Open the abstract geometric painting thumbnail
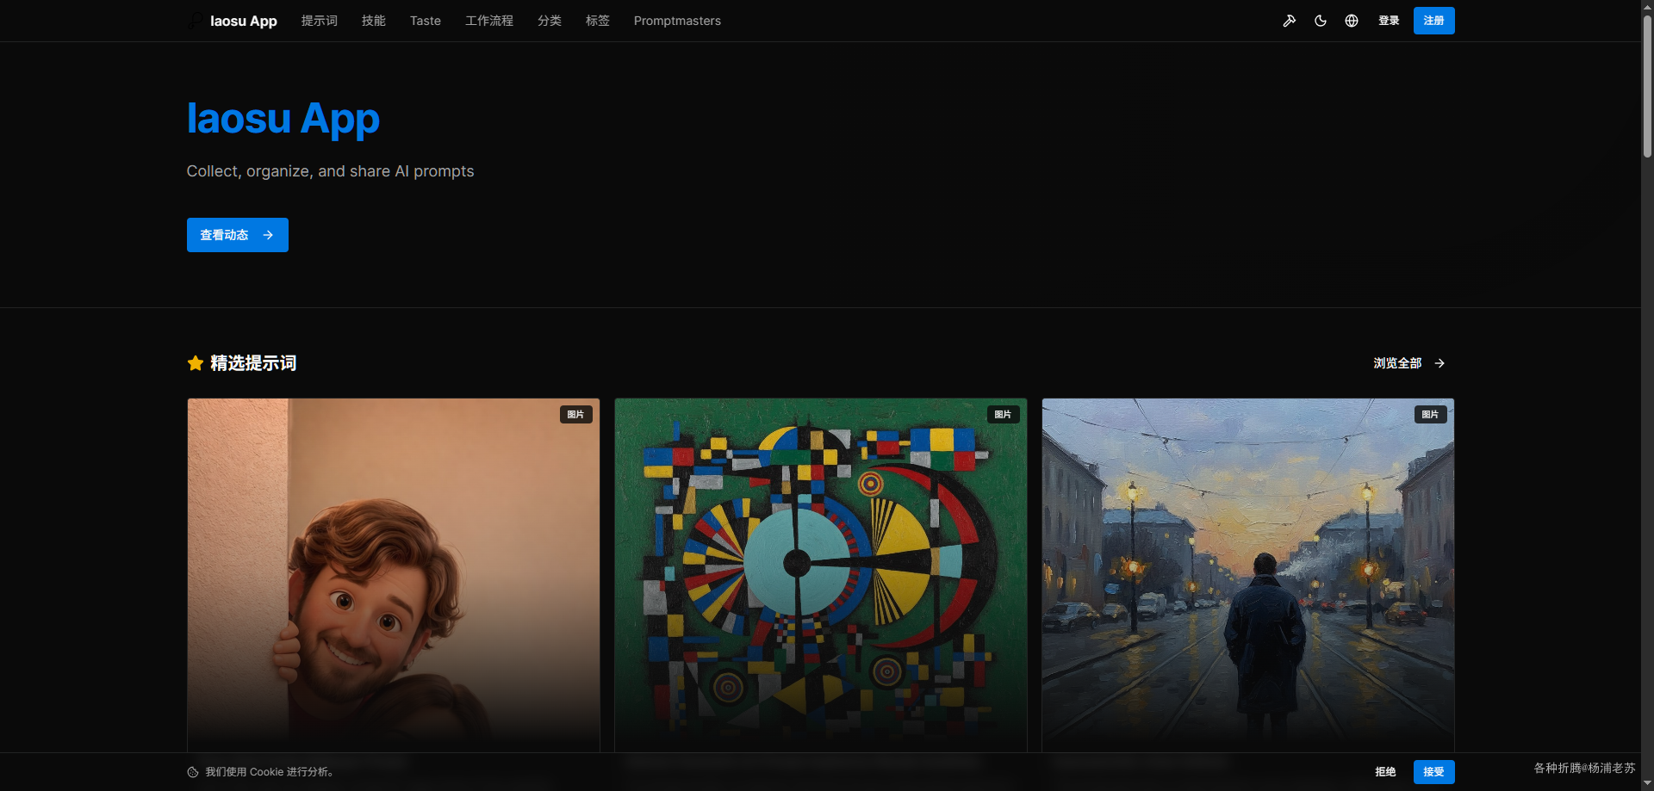This screenshot has width=1654, height=791. (821, 575)
